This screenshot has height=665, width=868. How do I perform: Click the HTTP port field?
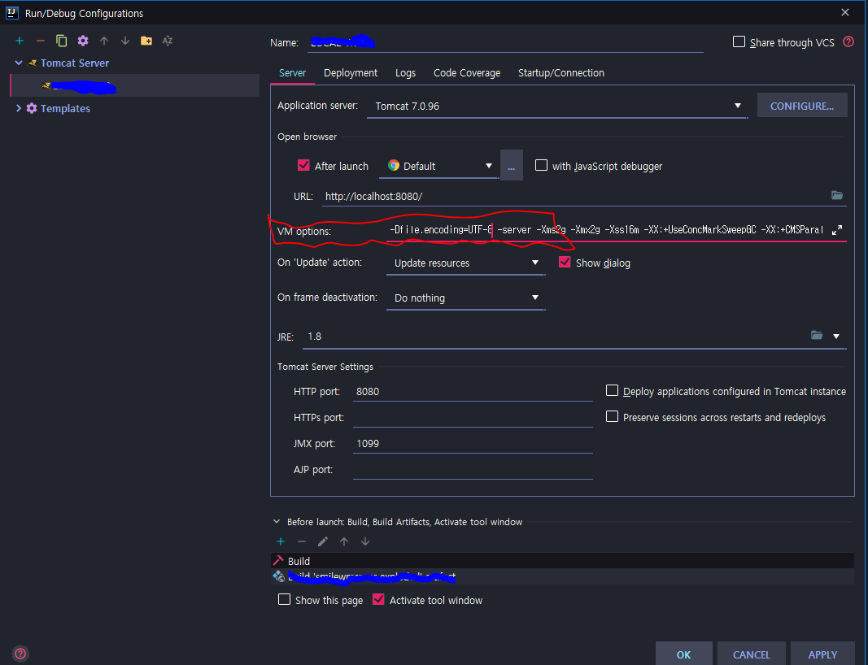pyautogui.click(x=473, y=392)
